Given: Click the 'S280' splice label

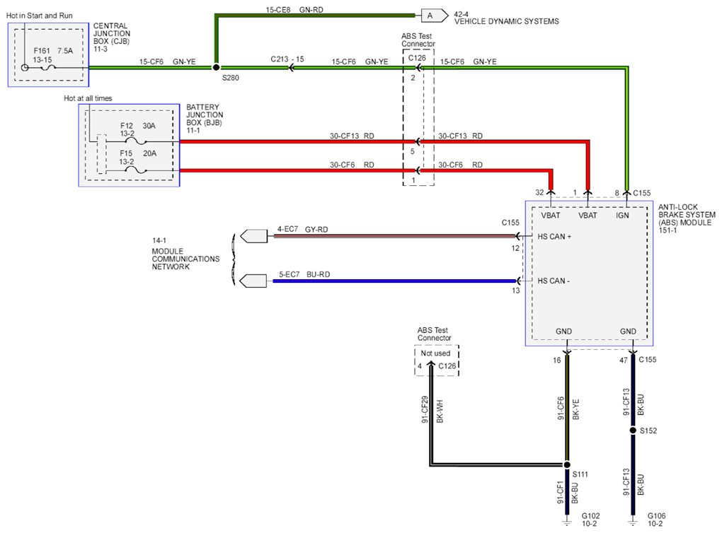Looking at the screenshot, I should [x=231, y=78].
